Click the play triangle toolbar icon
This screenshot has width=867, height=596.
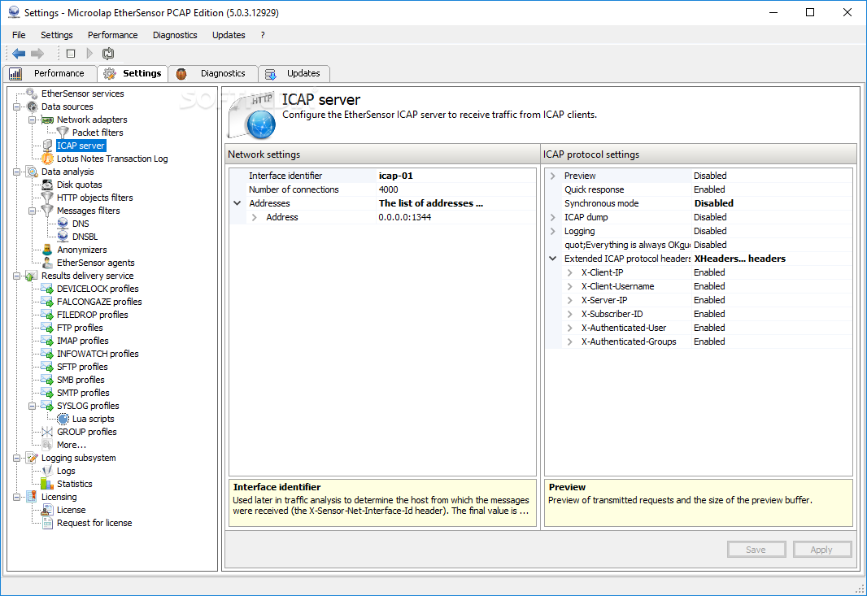coord(89,54)
